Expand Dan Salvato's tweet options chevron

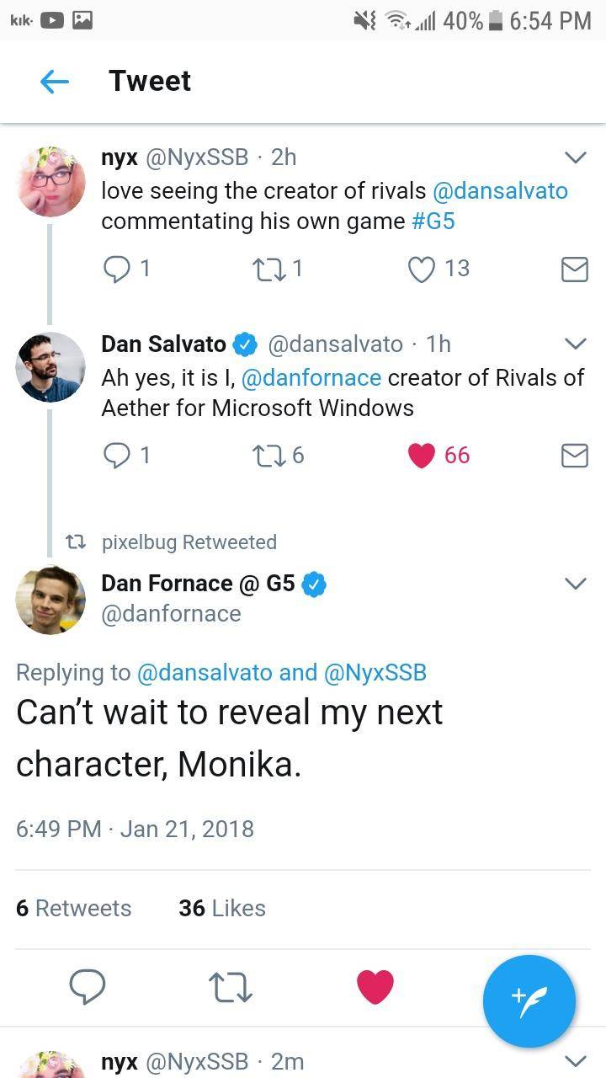coord(576,344)
